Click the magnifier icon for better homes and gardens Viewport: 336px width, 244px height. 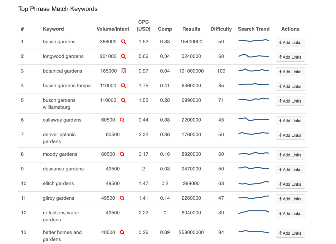pos(122,232)
